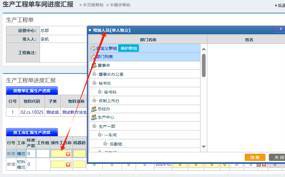Expand the 秘书处 department node

[94, 83]
